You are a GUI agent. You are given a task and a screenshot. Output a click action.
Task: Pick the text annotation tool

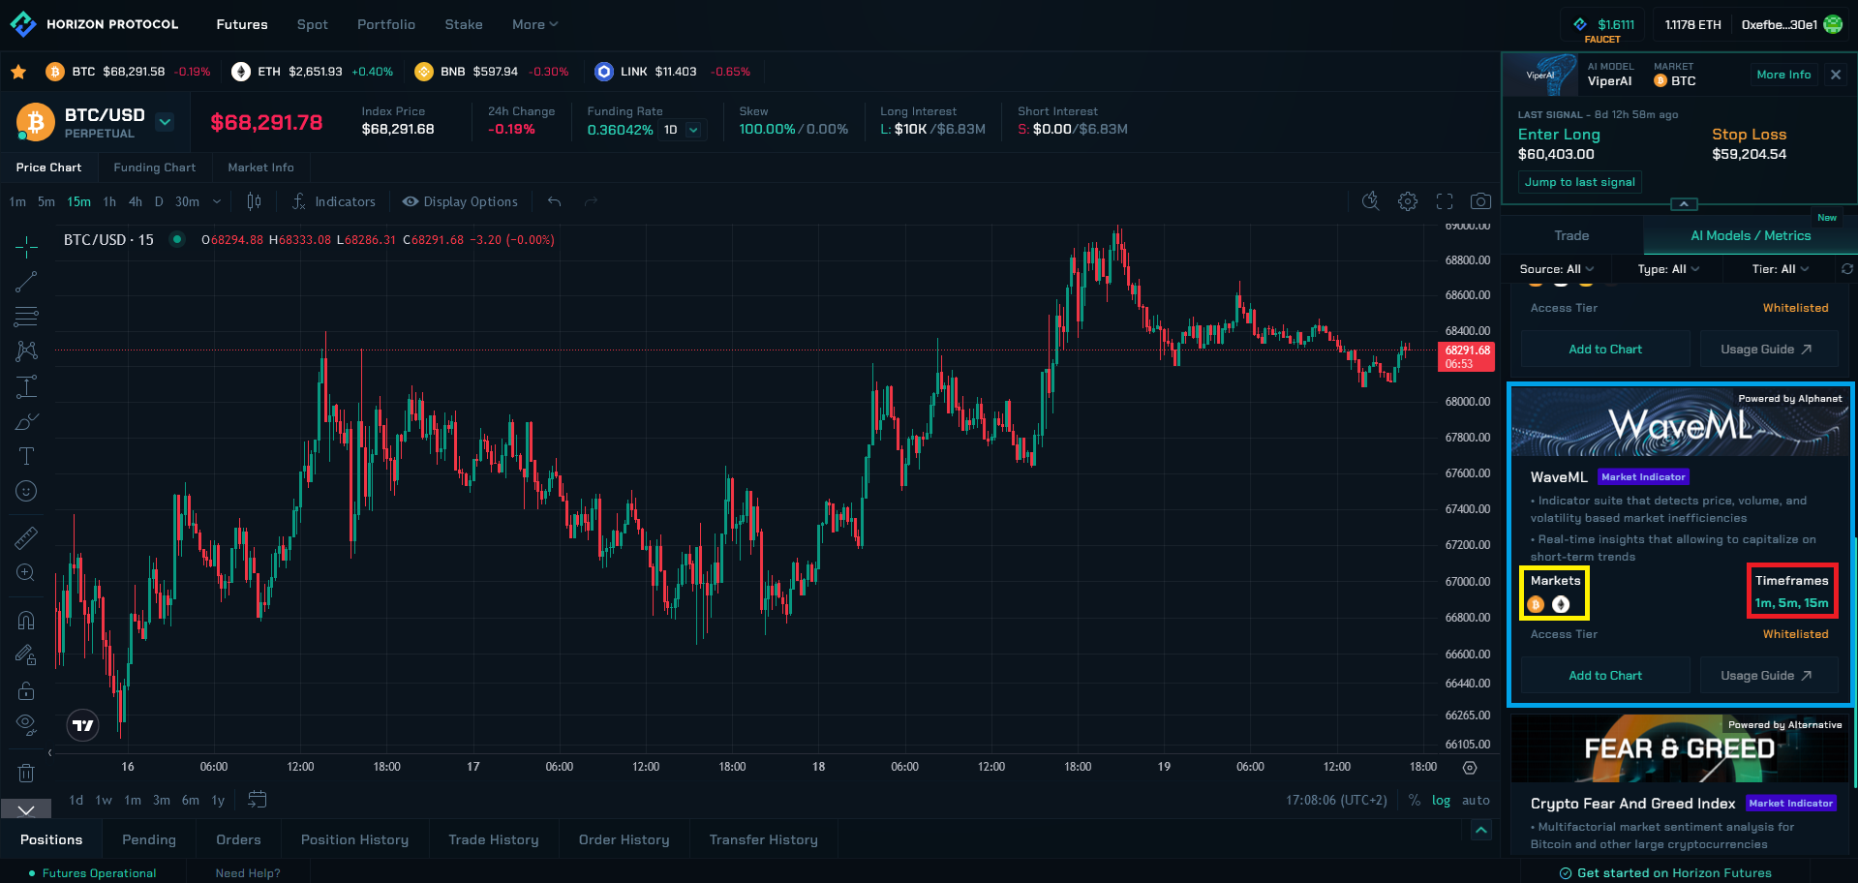tap(26, 456)
